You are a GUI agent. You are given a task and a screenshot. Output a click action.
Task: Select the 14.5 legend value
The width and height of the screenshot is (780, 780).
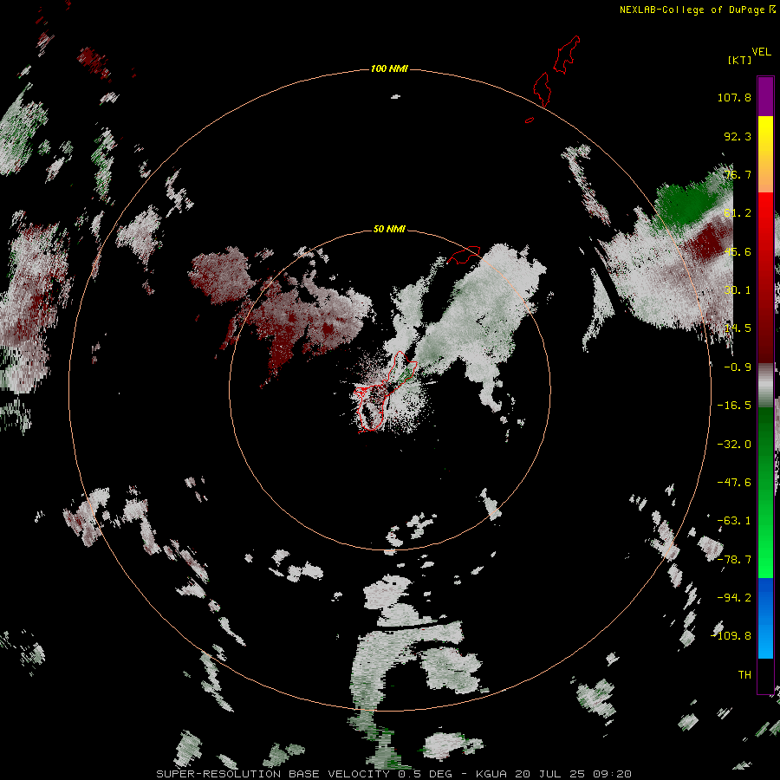(x=738, y=328)
